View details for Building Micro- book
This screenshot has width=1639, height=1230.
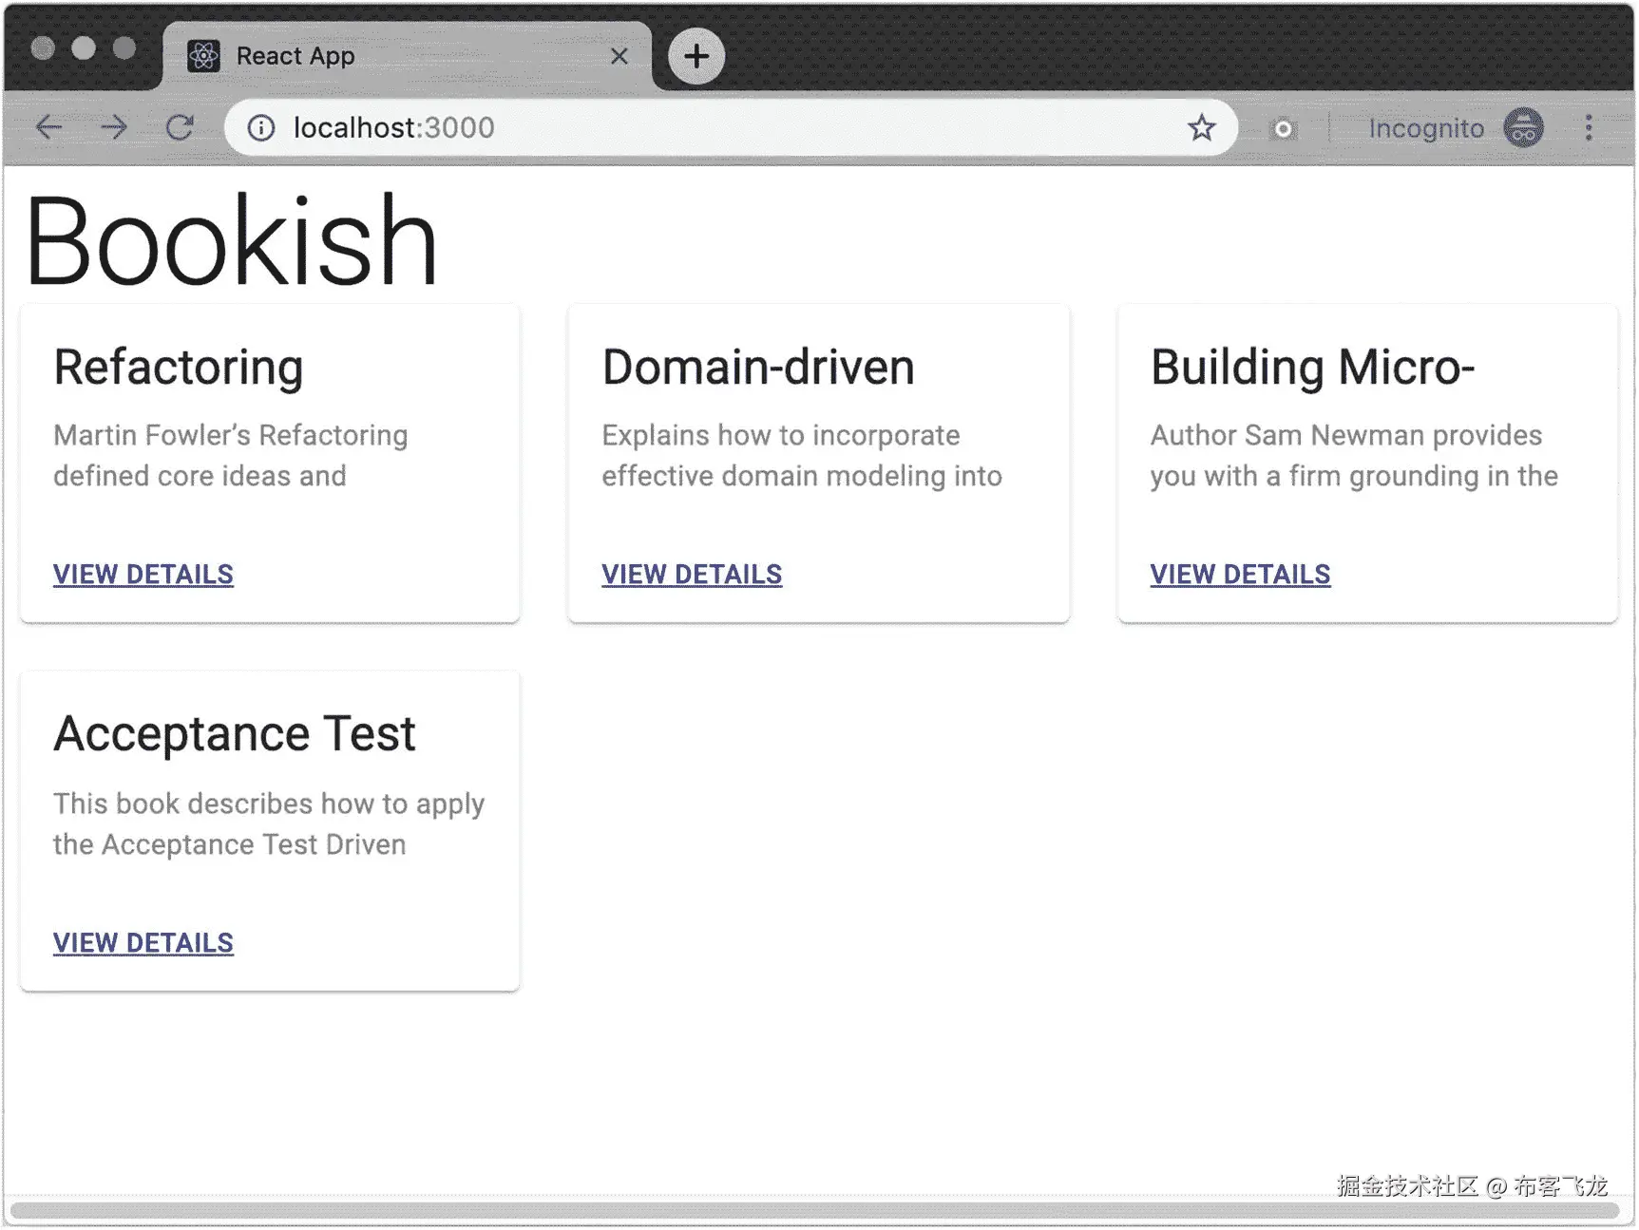tap(1240, 574)
